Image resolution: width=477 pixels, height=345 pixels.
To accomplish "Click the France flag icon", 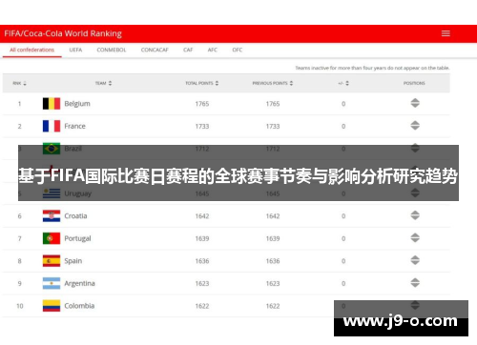I will (52, 126).
